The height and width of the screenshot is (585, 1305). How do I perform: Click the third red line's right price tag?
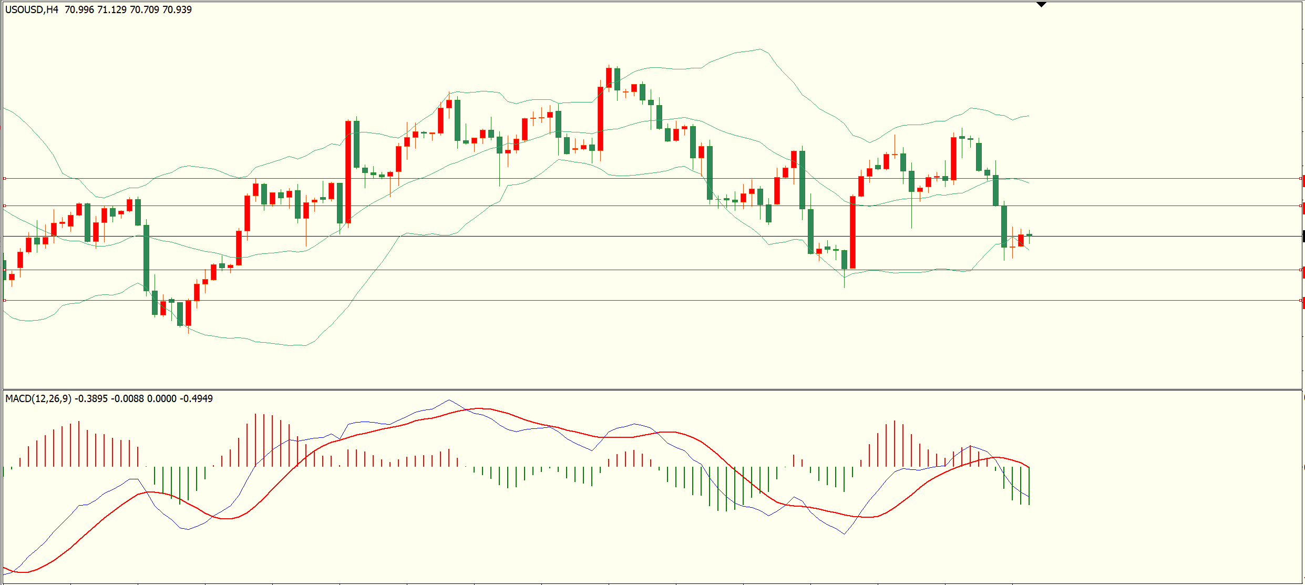(x=1303, y=273)
